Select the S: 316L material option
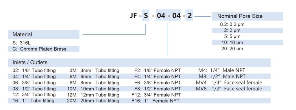Screen dimensions: 296x110 click(21, 43)
